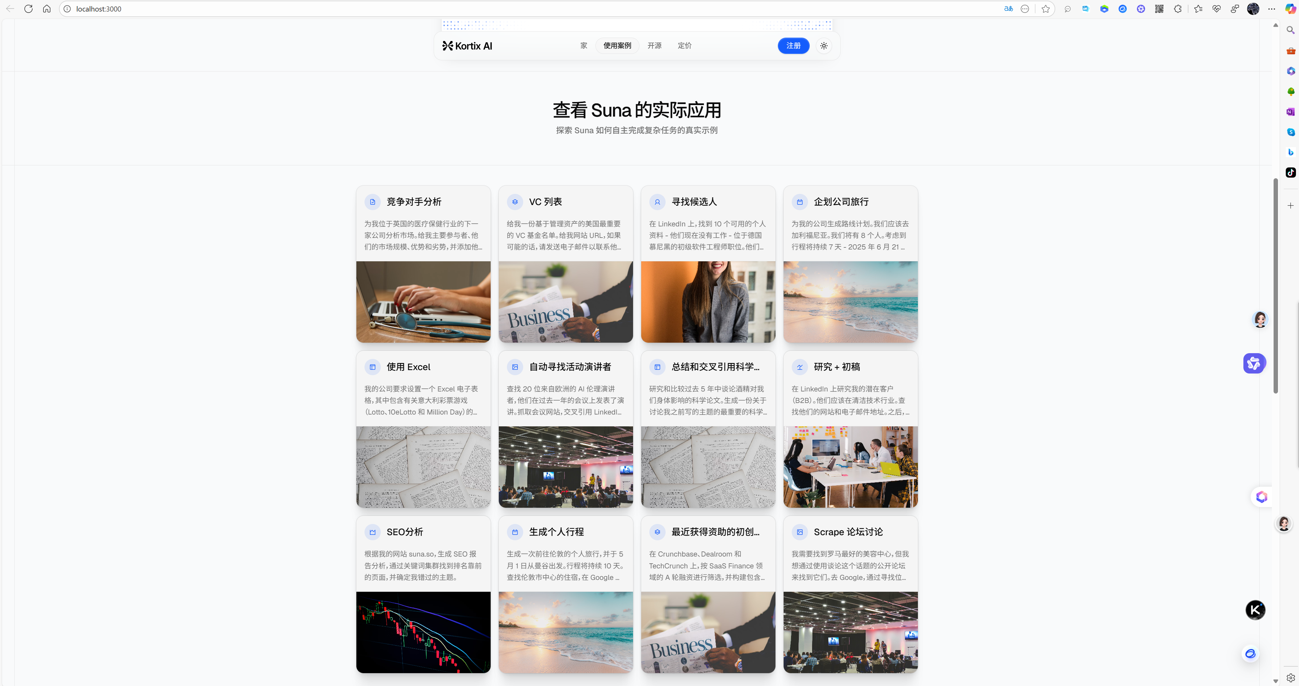Click the VC 列表 card layers icon
Image resolution: width=1299 pixels, height=686 pixels.
(515, 202)
